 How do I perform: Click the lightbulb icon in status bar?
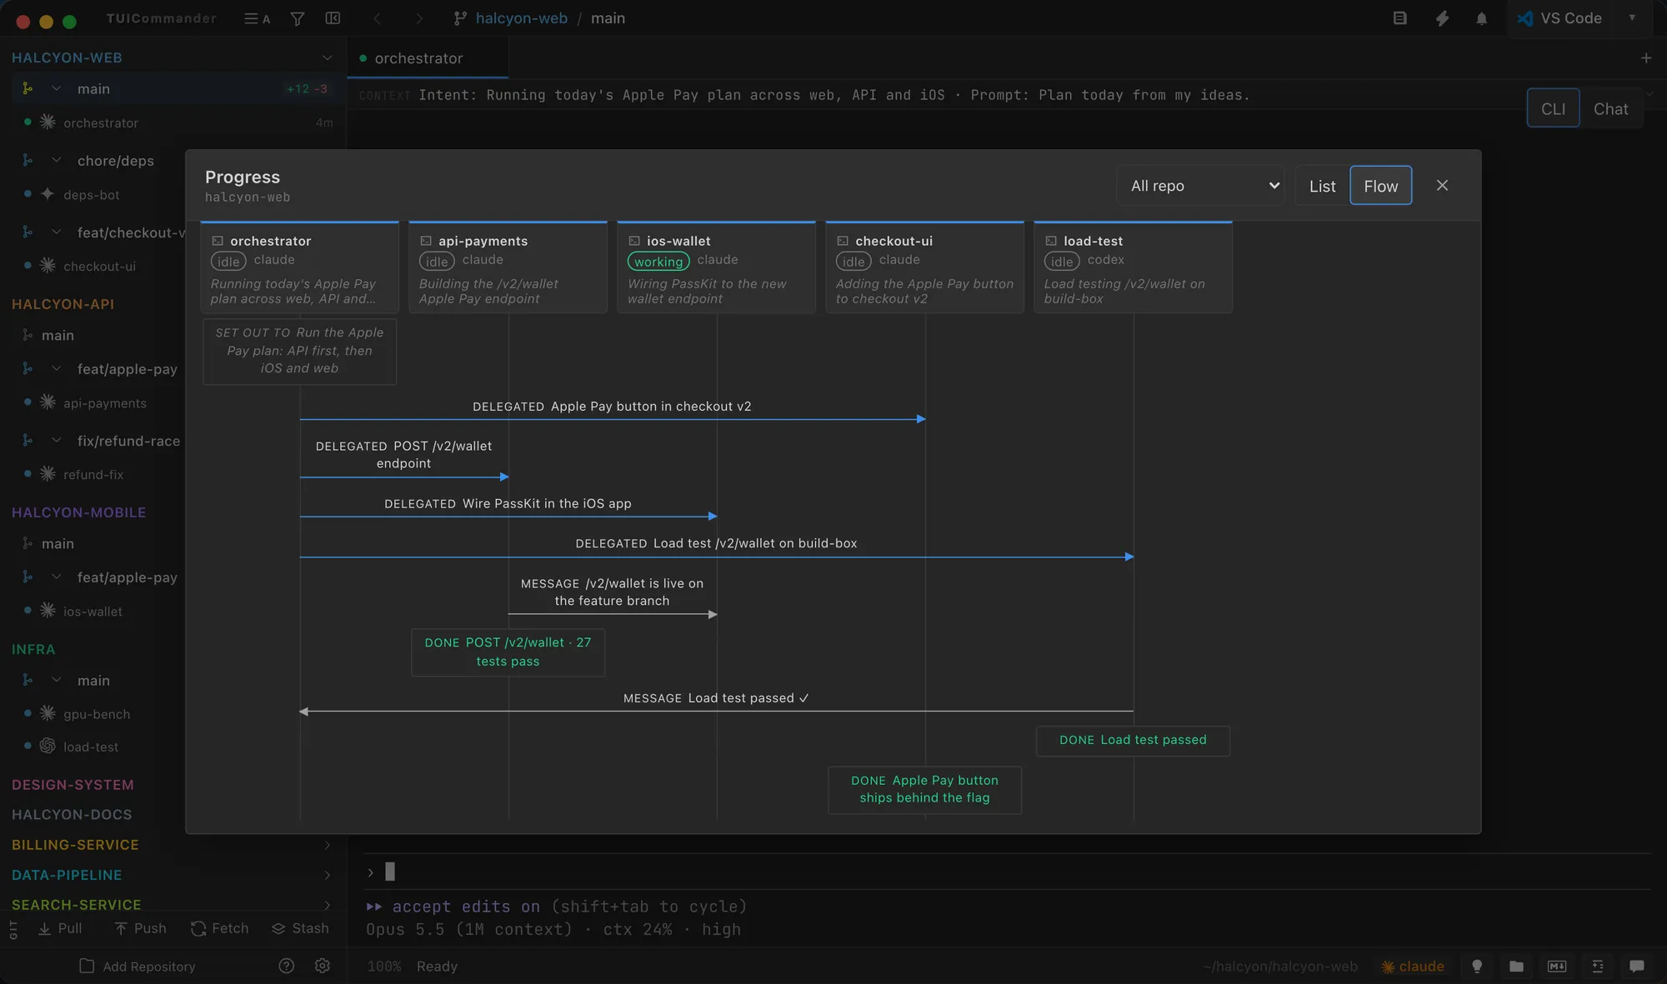[x=1477, y=967]
